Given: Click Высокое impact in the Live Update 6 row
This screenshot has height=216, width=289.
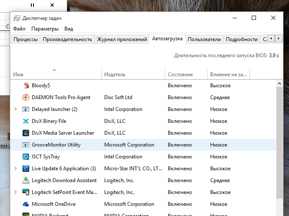Looking at the screenshot, I should pos(220,169).
